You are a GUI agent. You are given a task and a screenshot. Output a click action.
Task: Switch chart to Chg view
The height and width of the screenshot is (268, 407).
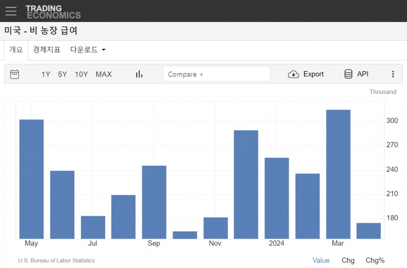point(348,260)
